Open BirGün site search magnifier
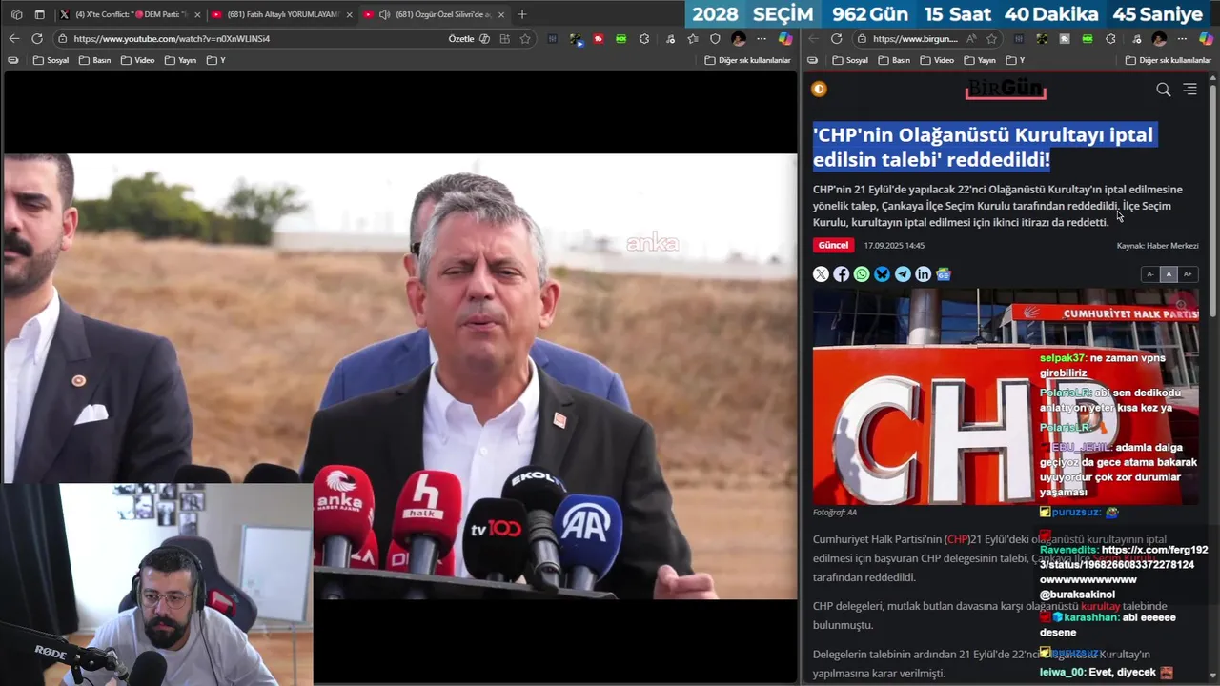Screen dimensions: 1220x686 pyautogui.click(x=1163, y=90)
